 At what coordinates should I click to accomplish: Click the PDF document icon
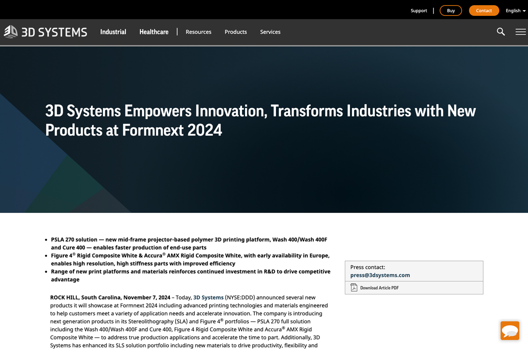(354, 288)
